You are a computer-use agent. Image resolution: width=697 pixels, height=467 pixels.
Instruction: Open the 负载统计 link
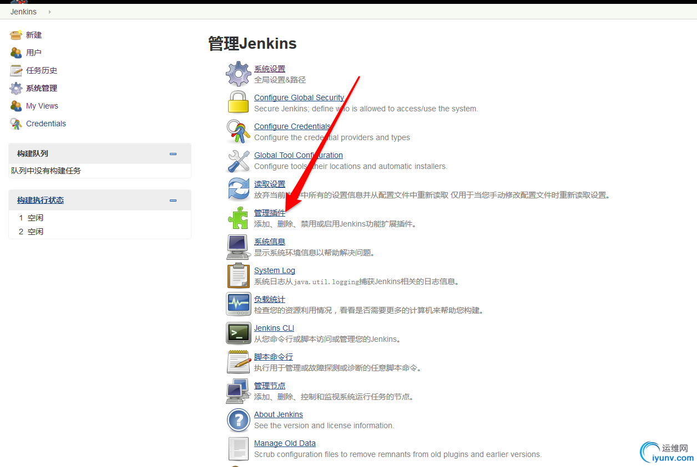tap(270, 299)
